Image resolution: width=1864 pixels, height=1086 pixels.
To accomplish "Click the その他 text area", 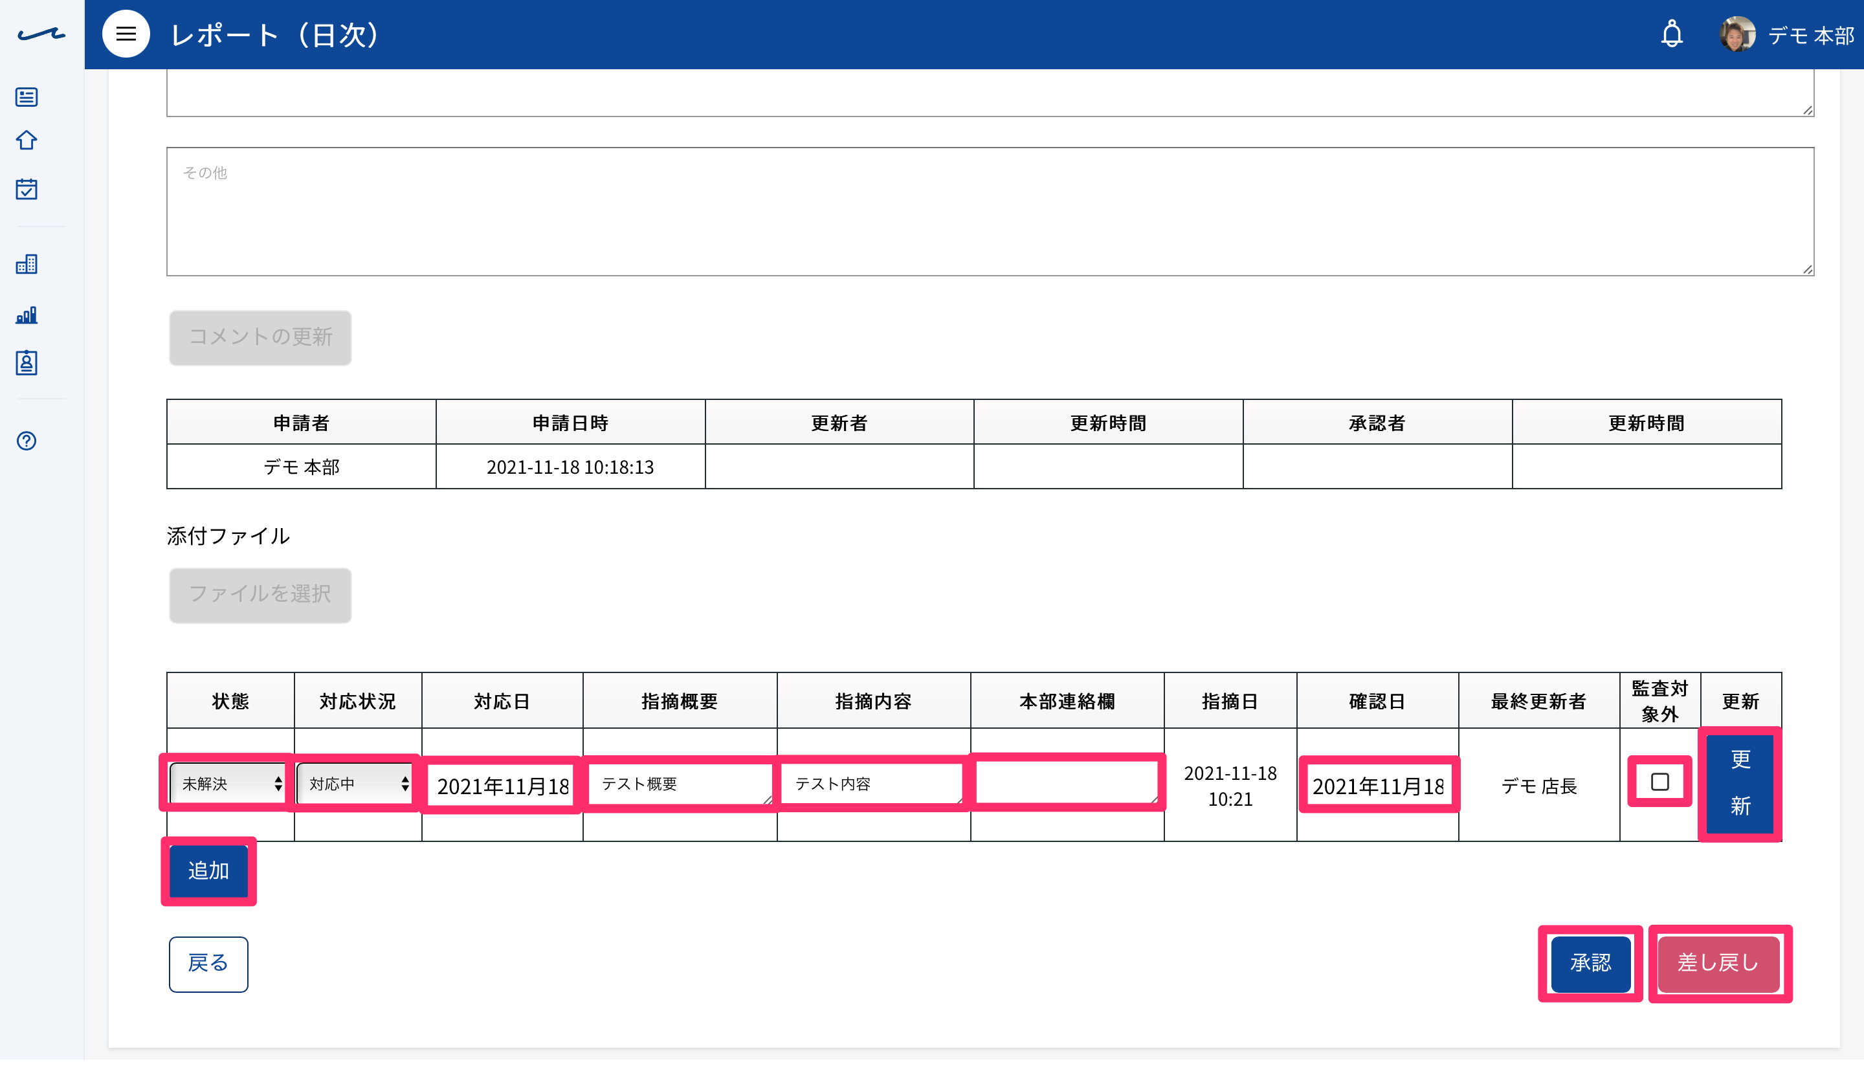I will (x=990, y=212).
